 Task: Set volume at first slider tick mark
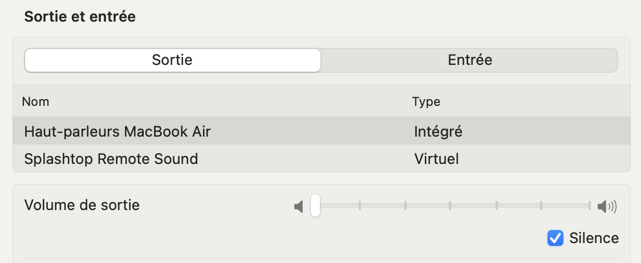pos(360,206)
